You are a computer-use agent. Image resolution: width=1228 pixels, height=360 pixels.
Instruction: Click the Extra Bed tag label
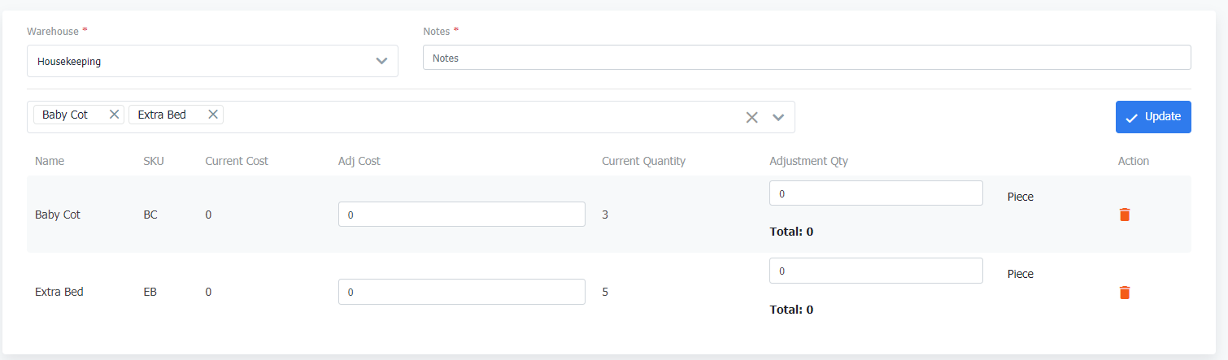pyautogui.click(x=162, y=115)
